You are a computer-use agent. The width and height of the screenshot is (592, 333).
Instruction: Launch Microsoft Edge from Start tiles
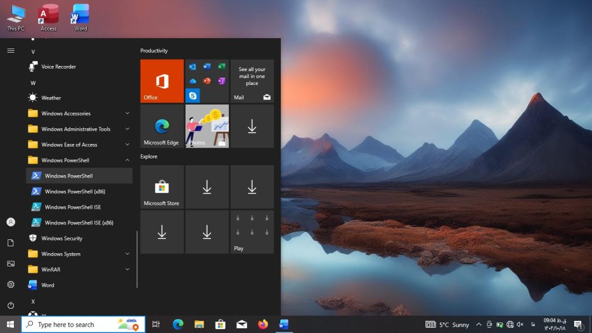pyautogui.click(x=162, y=126)
